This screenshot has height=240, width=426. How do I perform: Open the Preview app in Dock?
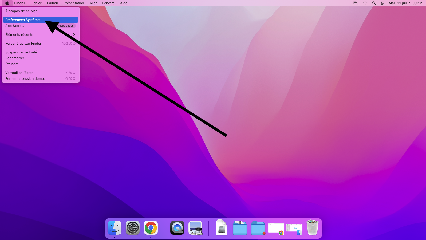195,228
